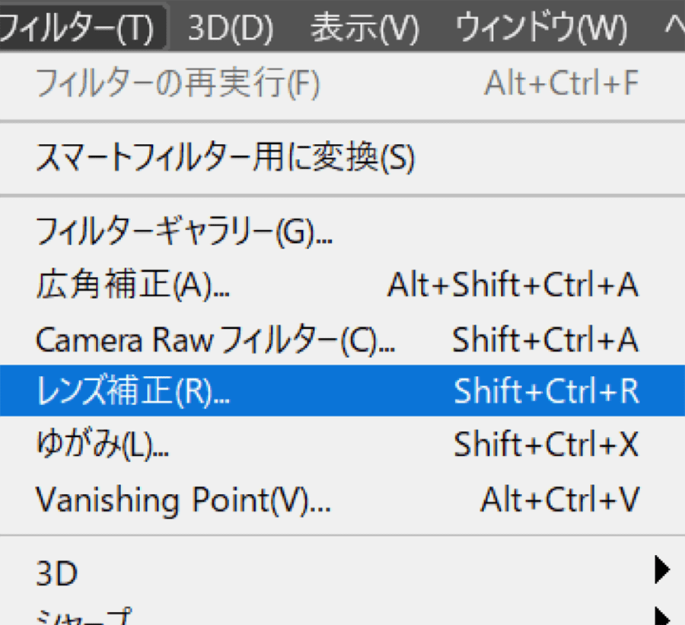Select the シャープ submenu entry
This screenshot has height=625, width=685.
tap(342, 614)
